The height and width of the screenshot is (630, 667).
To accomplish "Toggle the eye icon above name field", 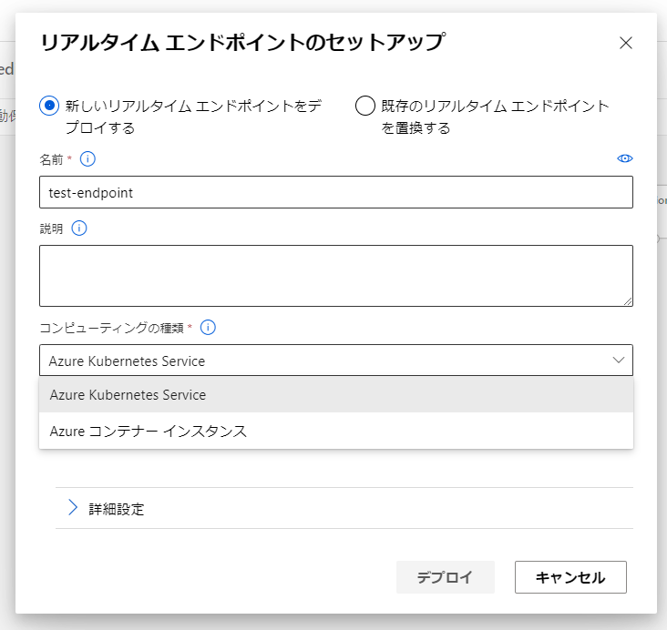I will point(625,158).
